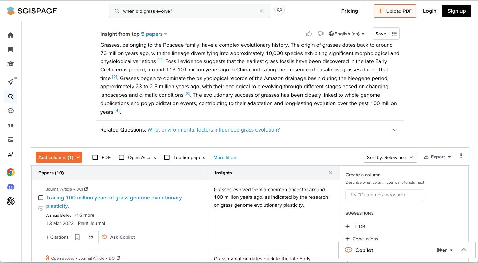Viewport: 478px width, 263px height.
Task: Open citation reference [4] in the insight
Action: point(117,111)
